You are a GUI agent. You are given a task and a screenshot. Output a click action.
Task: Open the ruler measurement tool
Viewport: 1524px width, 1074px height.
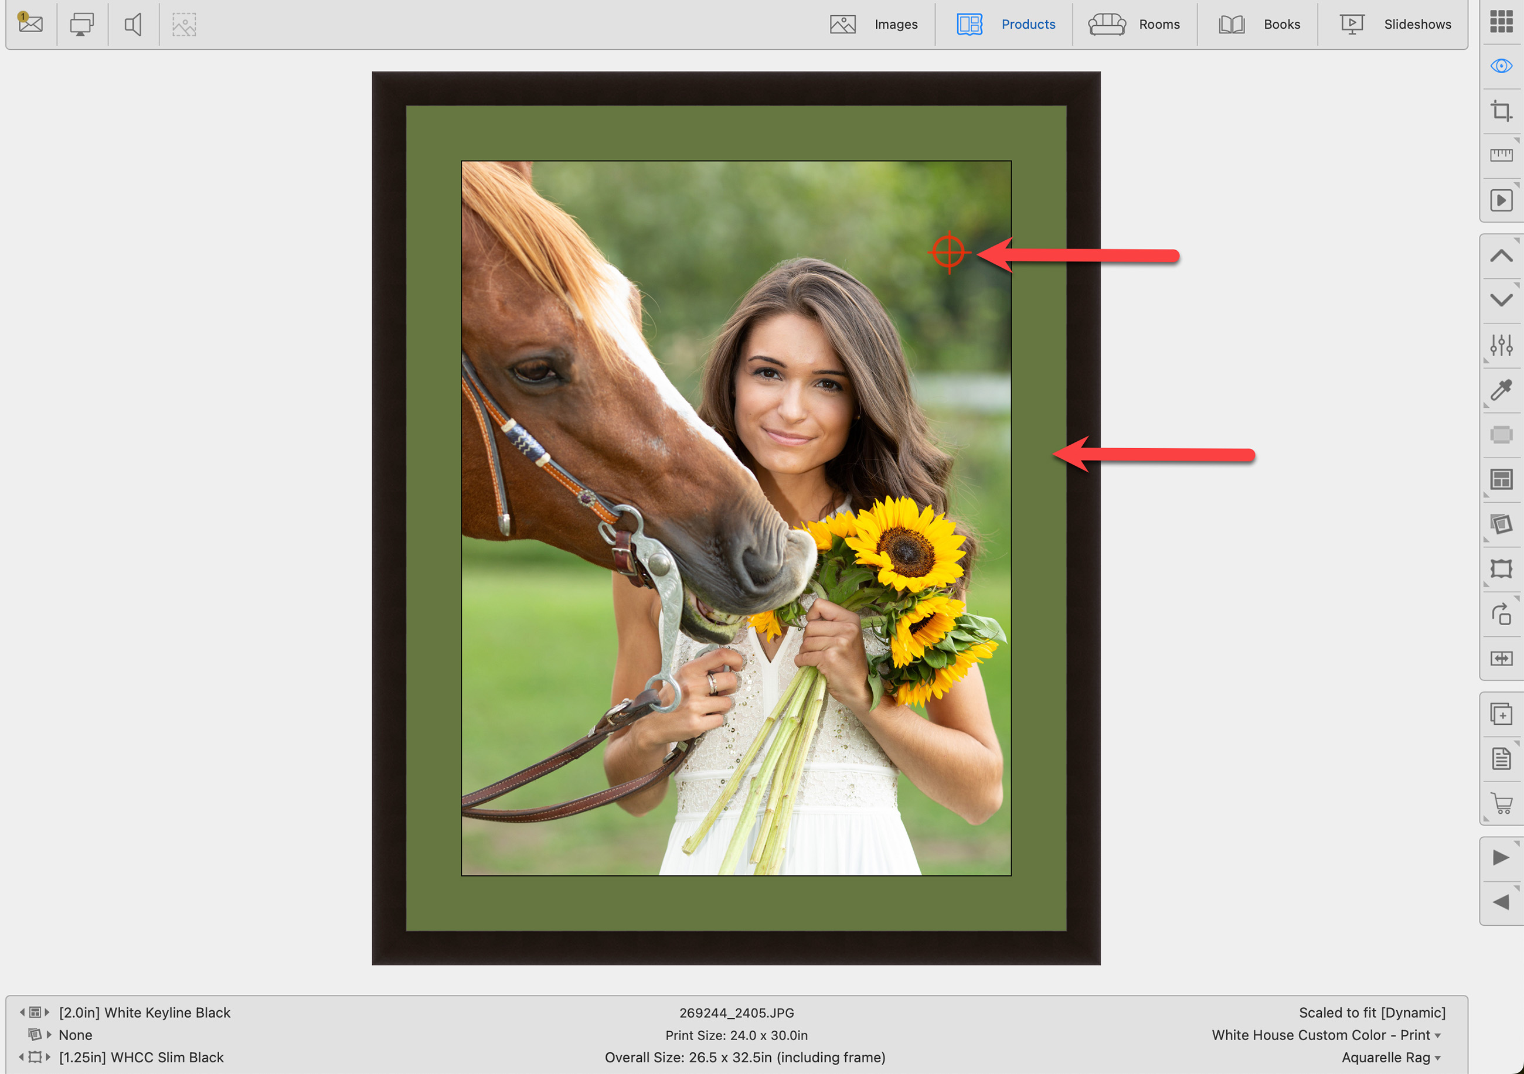[x=1501, y=155]
